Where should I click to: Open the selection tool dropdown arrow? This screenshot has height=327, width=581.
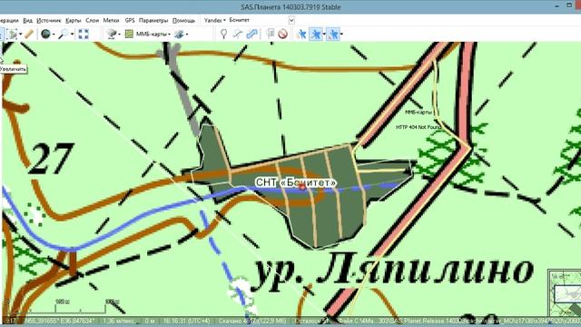[20, 35]
